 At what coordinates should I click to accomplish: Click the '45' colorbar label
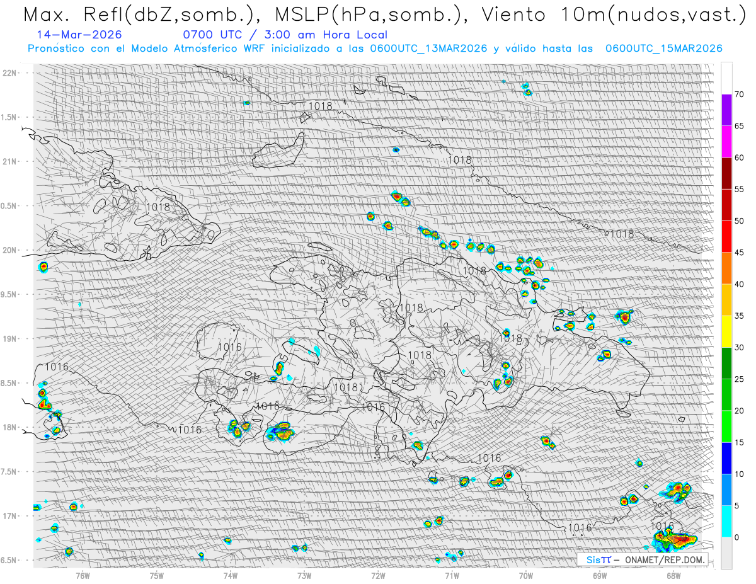coord(740,253)
